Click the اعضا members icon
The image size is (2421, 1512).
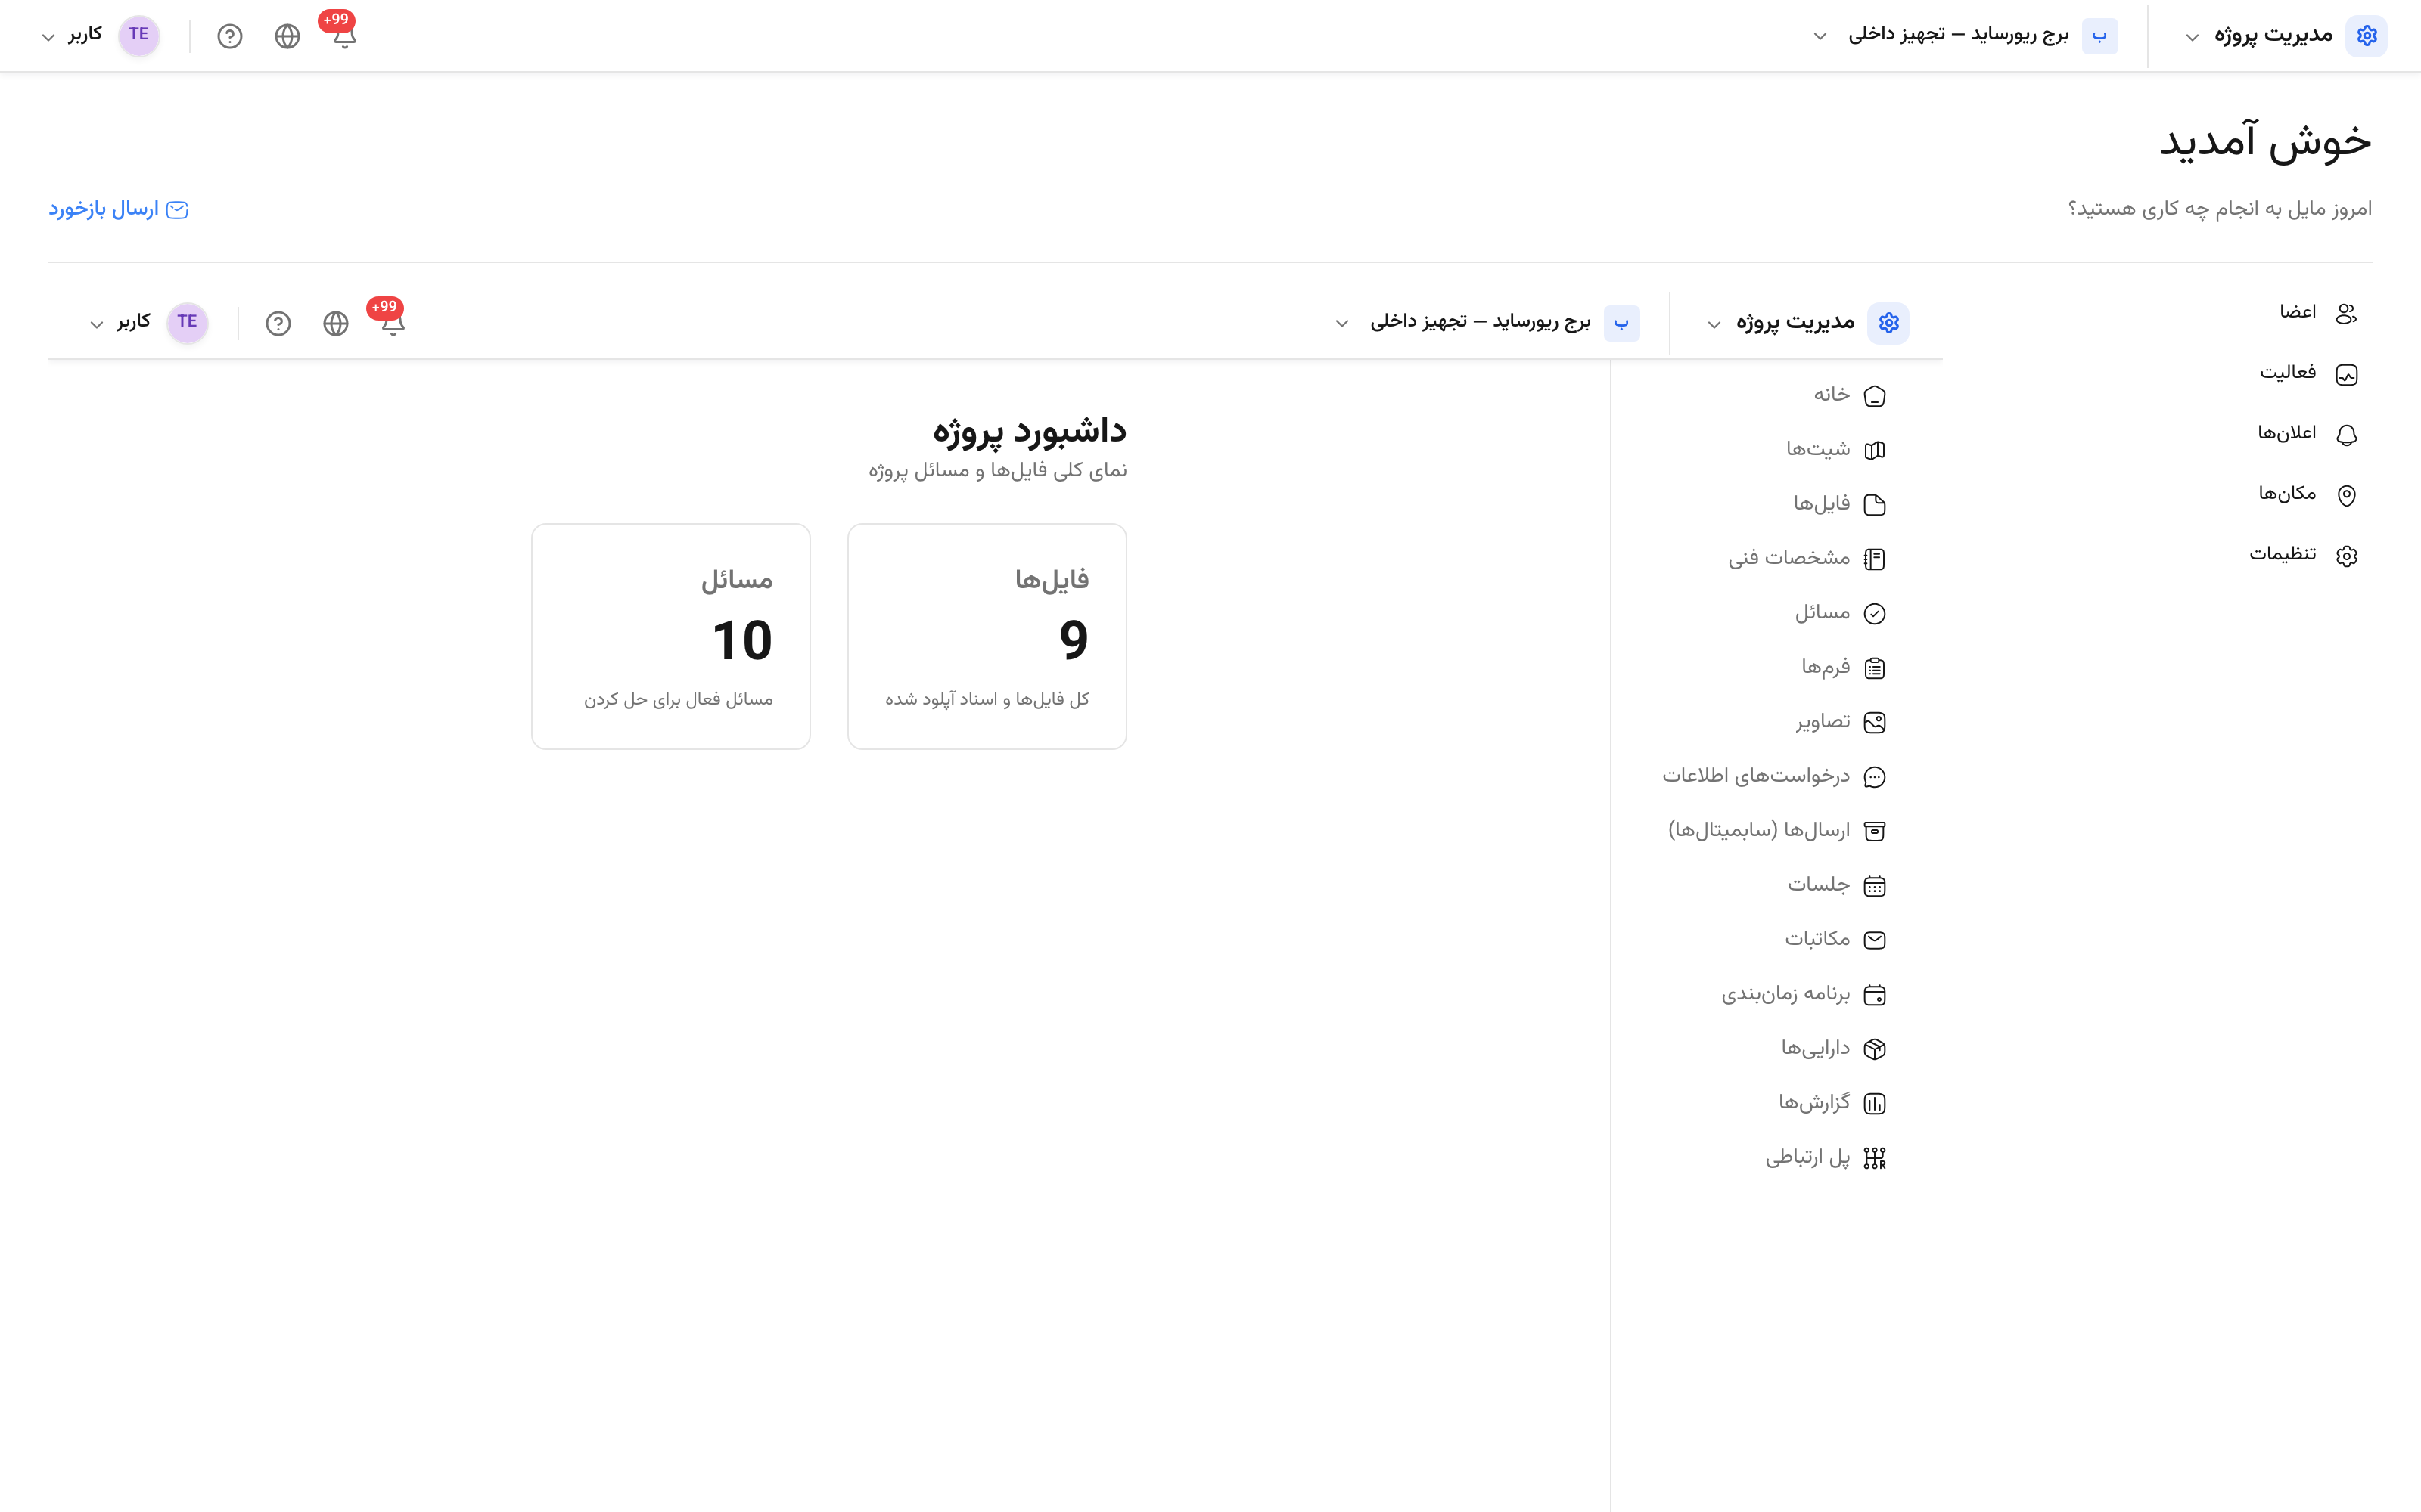click(x=2346, y=314)
